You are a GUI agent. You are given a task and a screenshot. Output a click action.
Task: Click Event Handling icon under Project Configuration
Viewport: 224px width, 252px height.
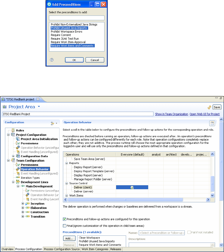(x=18, y=152)
